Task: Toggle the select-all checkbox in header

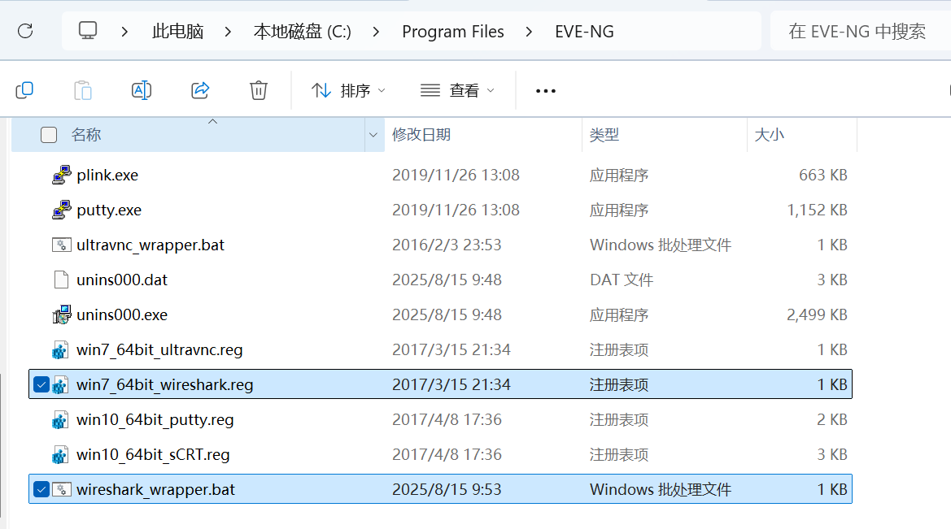Action: pyautogui.click(x=49, y=134)
